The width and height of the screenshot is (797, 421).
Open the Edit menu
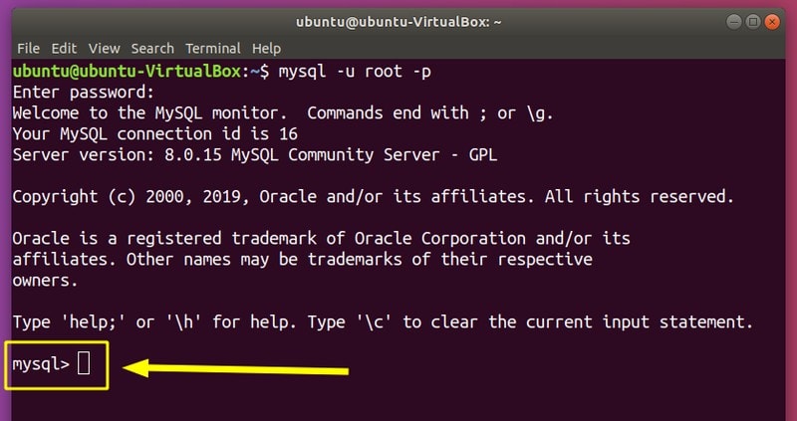(64, 48)
